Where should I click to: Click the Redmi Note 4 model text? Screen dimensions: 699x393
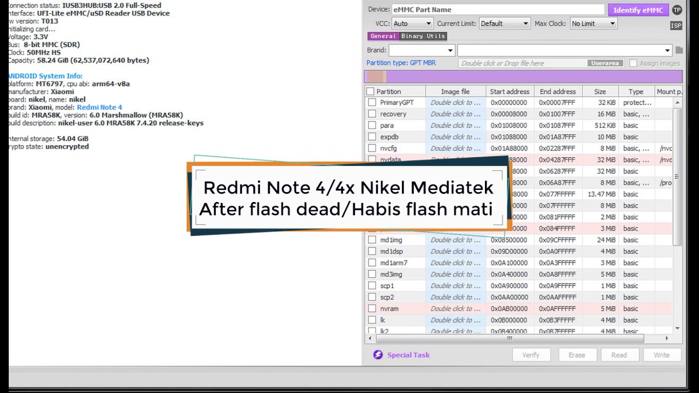tap(99, 108)
